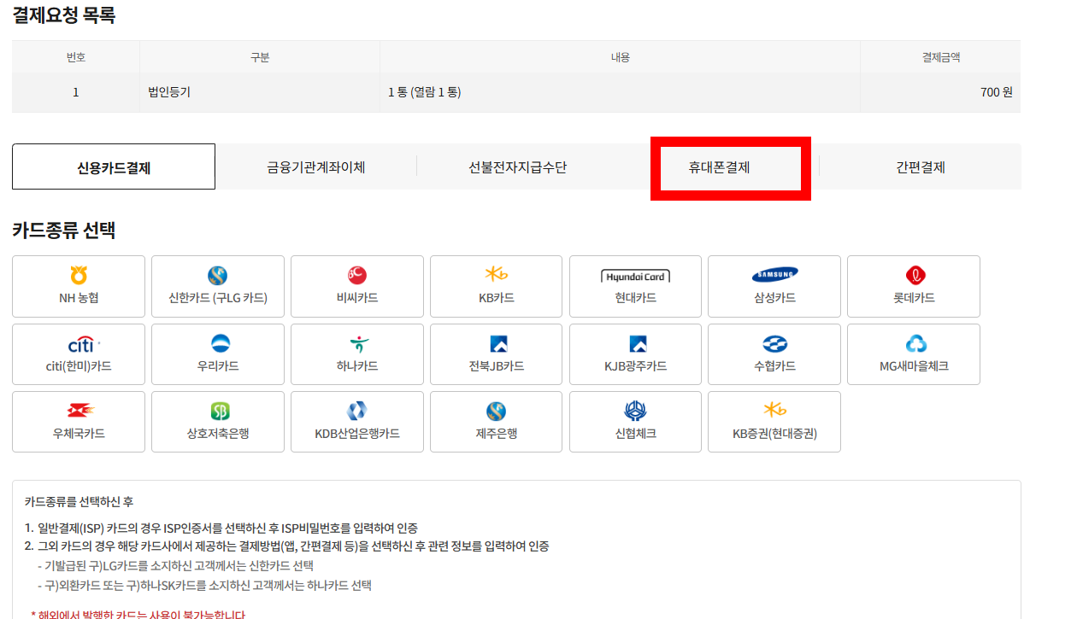This screenshot has width=1083, height=619.
Task: Click the 구분 column header
Action: click(x=260, y=57)
